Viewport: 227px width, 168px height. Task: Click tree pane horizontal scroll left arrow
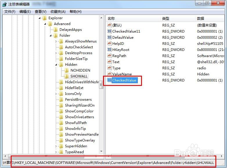(5, 156)
